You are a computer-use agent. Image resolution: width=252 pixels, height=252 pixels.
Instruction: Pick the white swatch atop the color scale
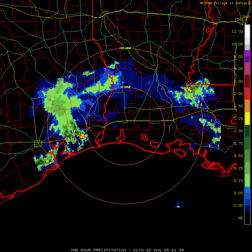pos(247,31)
